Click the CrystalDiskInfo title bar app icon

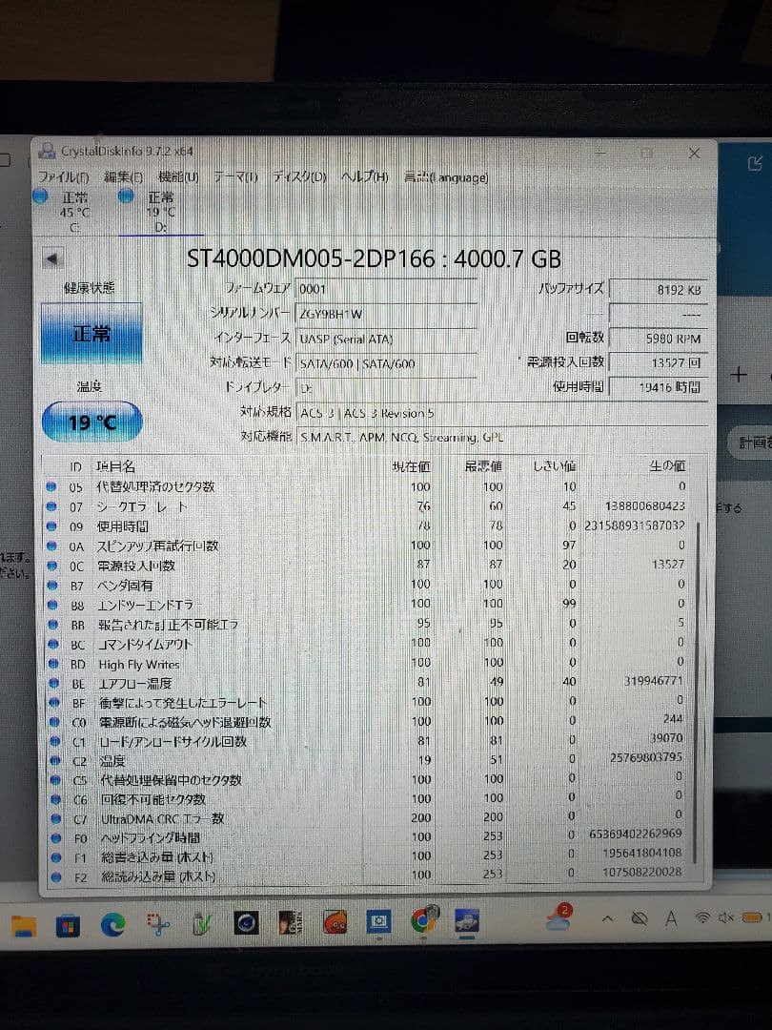47,151
